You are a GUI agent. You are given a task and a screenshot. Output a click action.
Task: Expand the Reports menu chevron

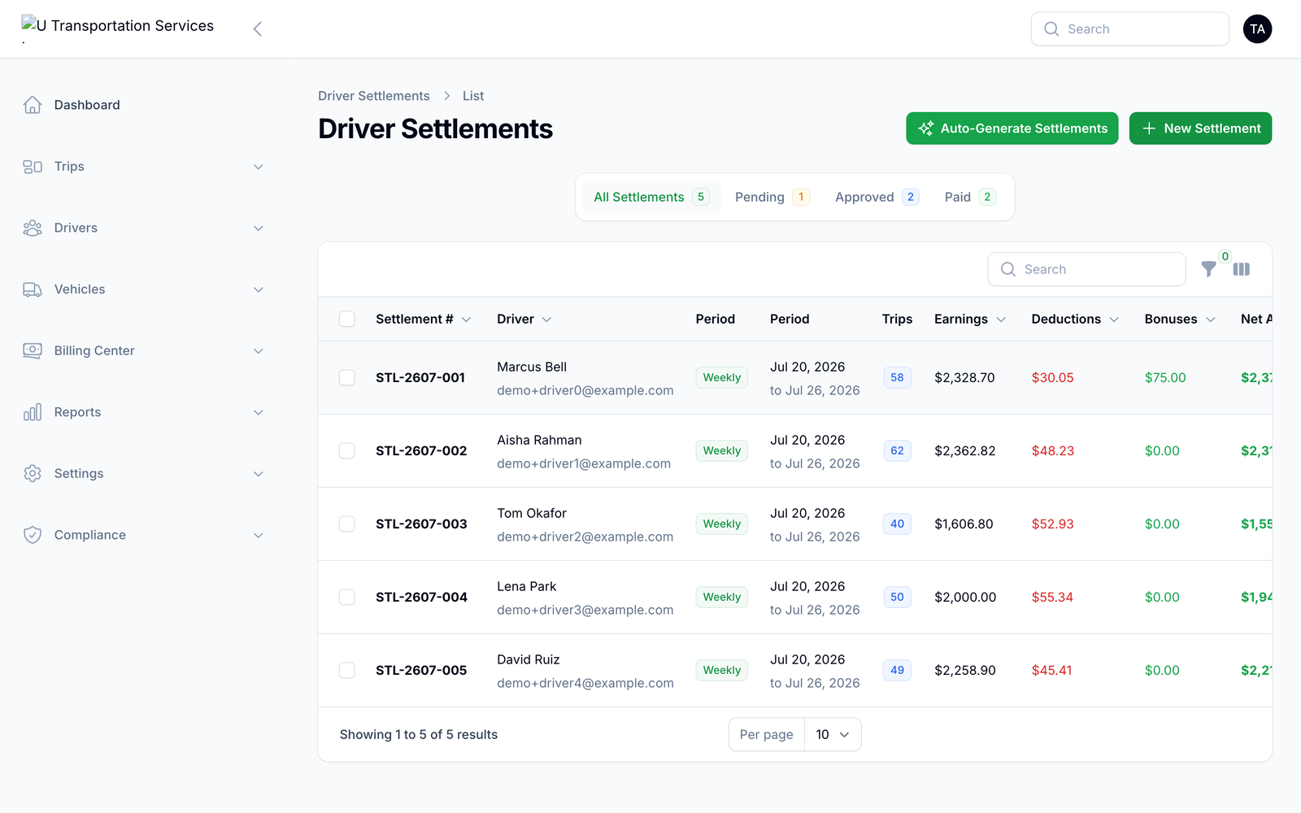coord(259,412)
